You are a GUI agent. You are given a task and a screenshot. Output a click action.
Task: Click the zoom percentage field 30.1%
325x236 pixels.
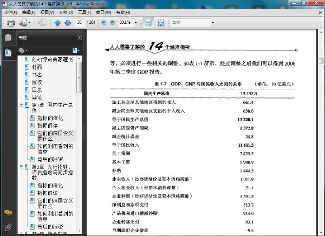click(x=126, y=22)
